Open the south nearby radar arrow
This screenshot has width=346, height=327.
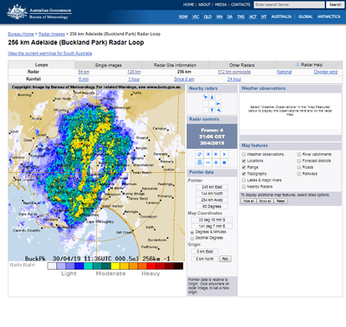pos(212,110)
